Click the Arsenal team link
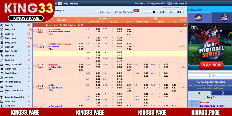The width and height of the screenshot is (232, 116). 205,102
